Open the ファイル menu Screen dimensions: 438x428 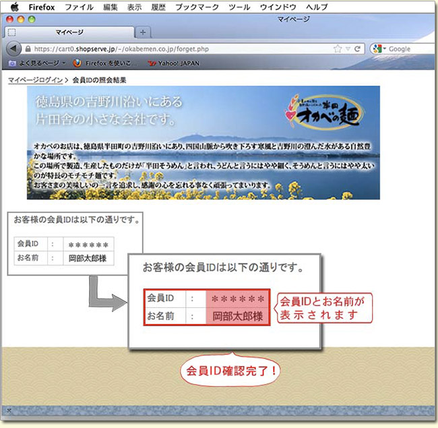click(x=79, y=7)
